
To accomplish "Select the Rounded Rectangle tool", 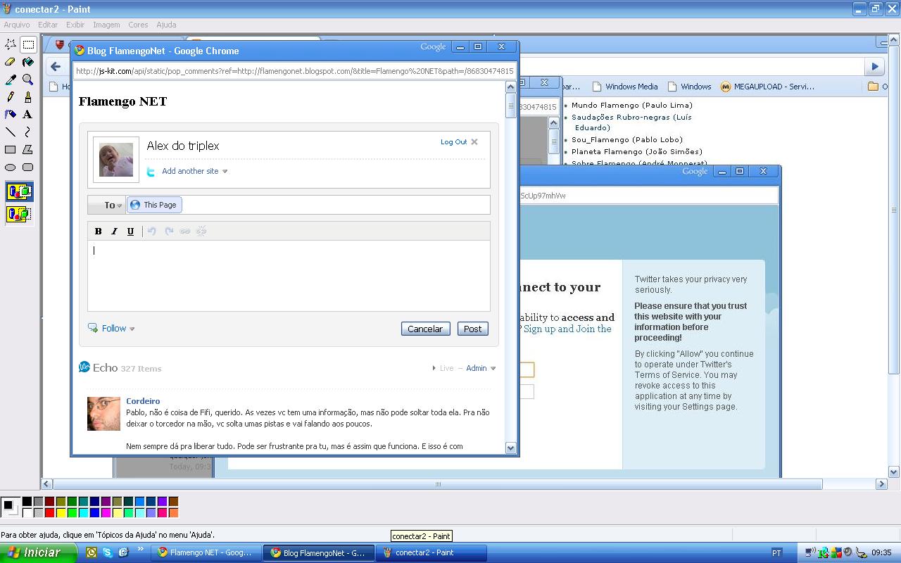I will pos(28,167).
